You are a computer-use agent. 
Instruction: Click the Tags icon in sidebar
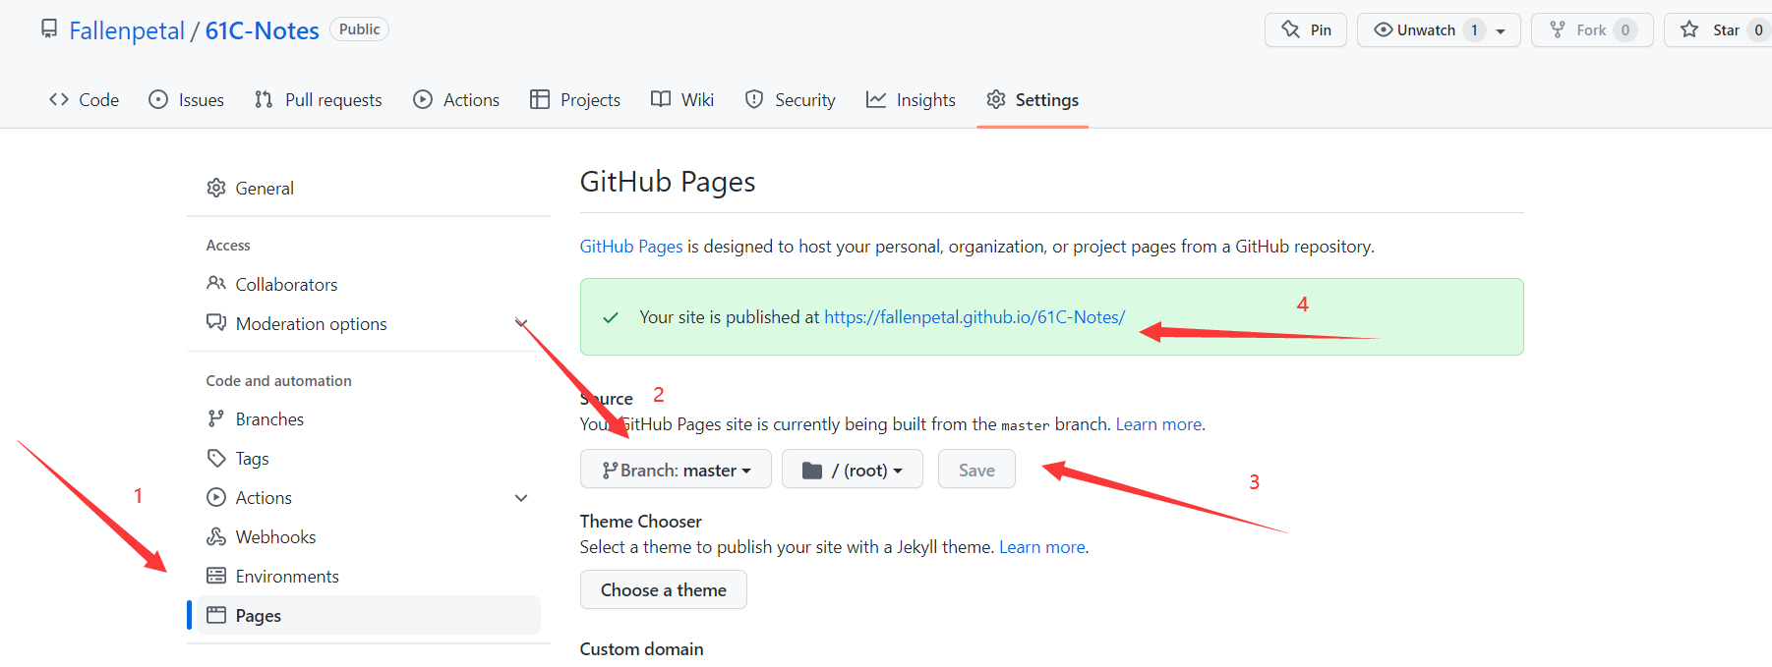(216, 458)
